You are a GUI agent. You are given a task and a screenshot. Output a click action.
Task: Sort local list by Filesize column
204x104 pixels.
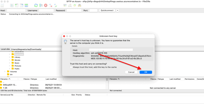24,79
